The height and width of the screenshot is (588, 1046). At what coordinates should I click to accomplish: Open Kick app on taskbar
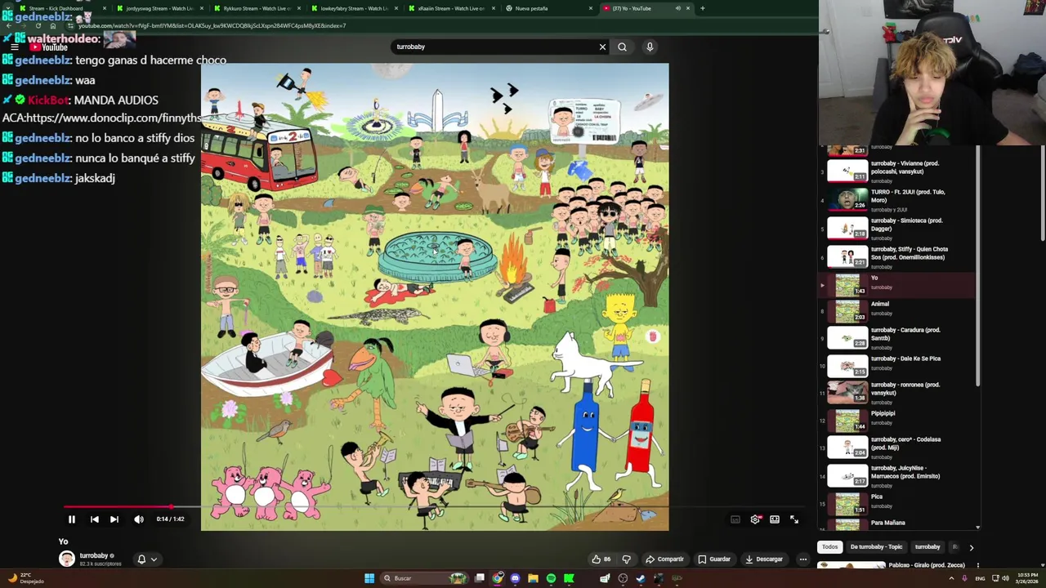coord(569,578)
